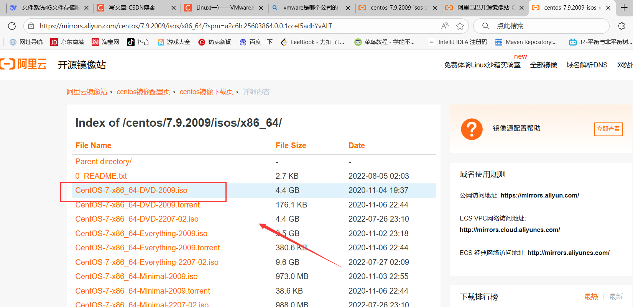
Task: Reload the page with the refresh icon
Action: (x=12, y=26)
